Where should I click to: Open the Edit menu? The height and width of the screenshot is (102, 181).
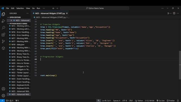pyautogui.click(x=12, y=8)
